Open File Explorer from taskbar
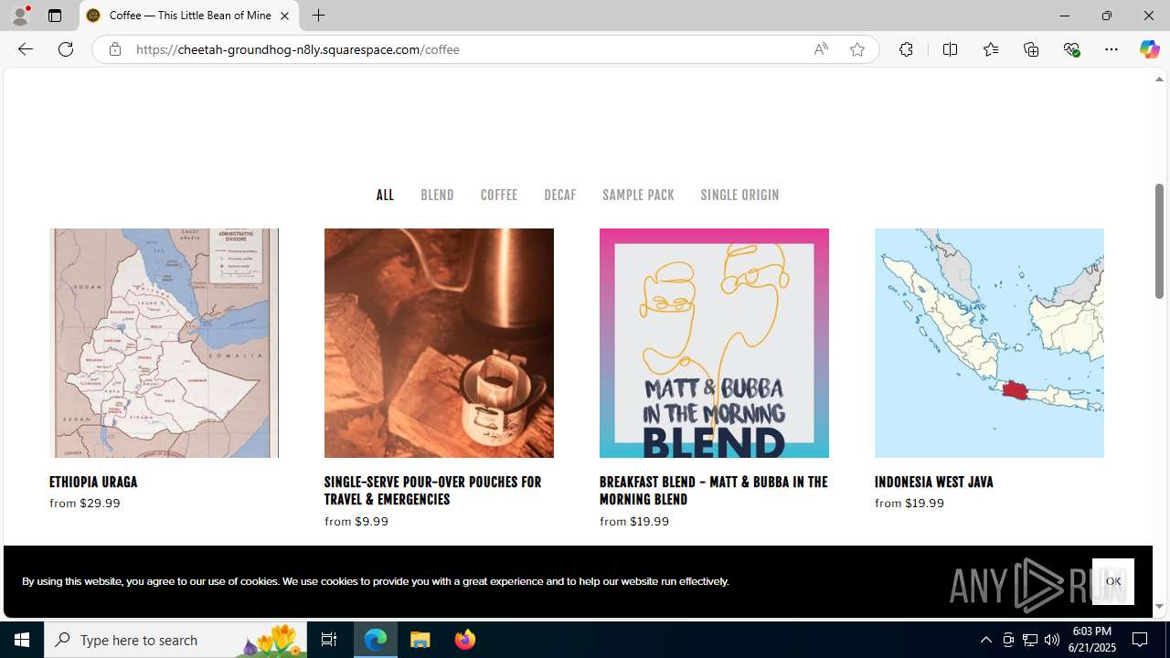This screenshot has width=1170, height=658. [420, 640]
